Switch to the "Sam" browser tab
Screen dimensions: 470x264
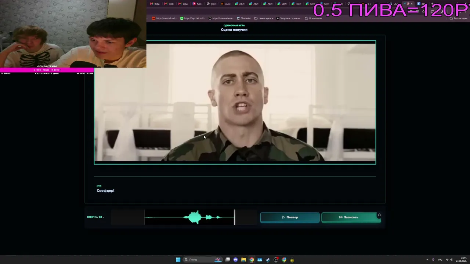(x=282, y=4)
